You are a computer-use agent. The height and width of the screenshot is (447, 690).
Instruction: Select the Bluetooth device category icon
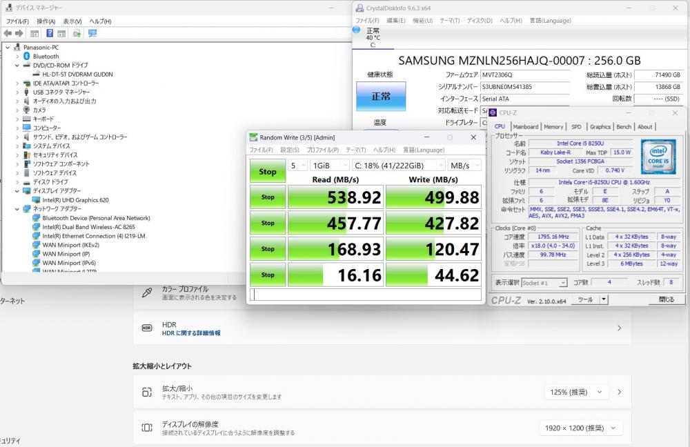tap(26, 57)
